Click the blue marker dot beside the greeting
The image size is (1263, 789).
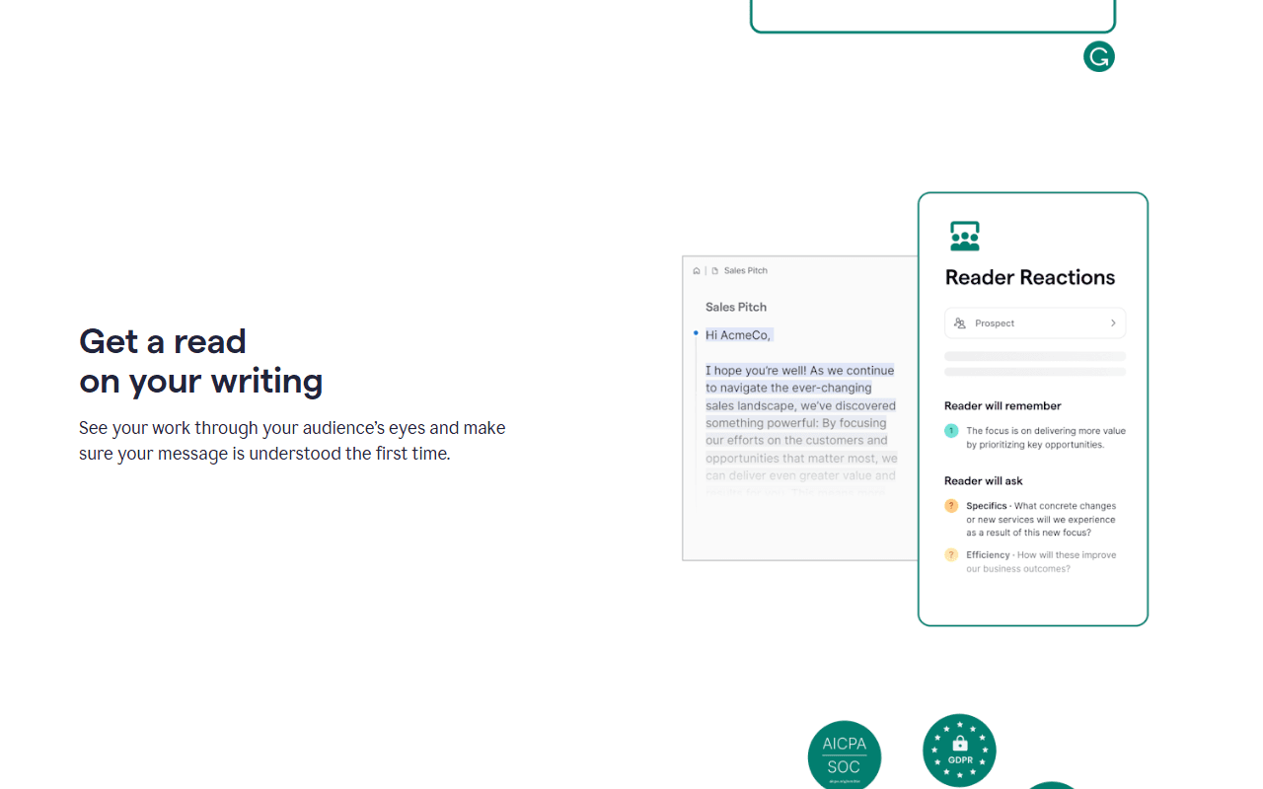tap(696, 333)
